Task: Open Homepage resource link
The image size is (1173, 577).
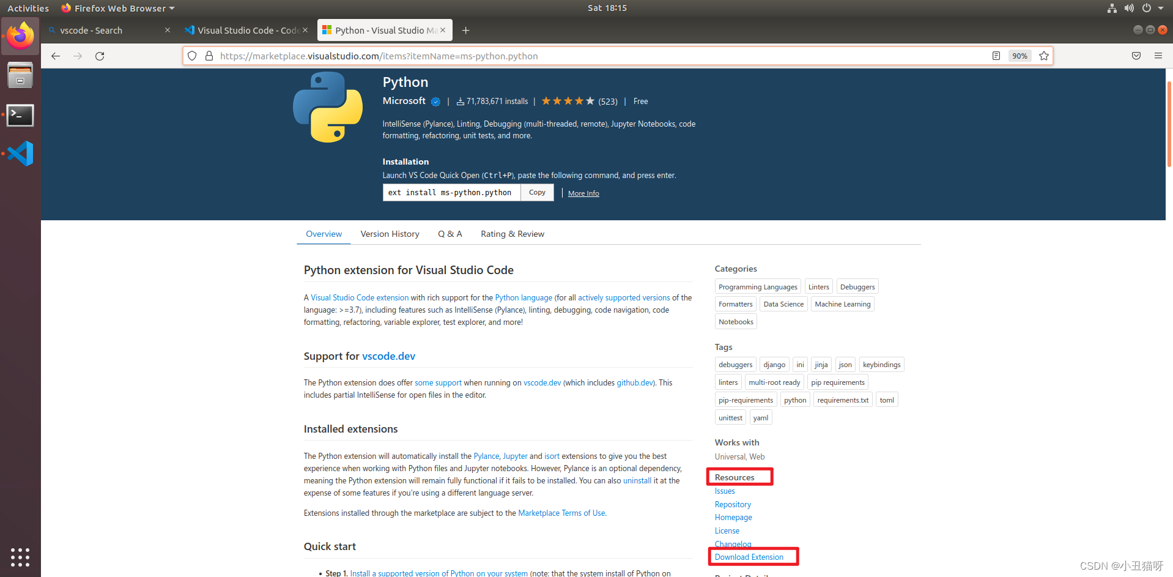Action: click(x=733, y=518)
